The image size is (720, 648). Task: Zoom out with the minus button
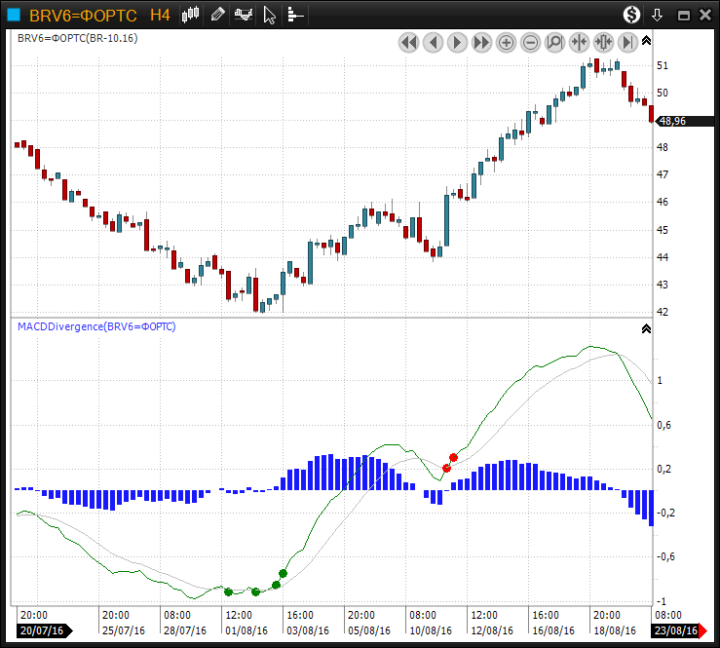point(531,42)
